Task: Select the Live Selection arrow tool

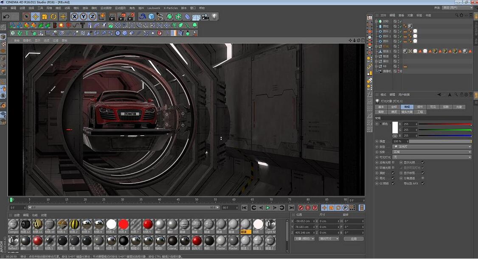Action: (x=26, y=17)
